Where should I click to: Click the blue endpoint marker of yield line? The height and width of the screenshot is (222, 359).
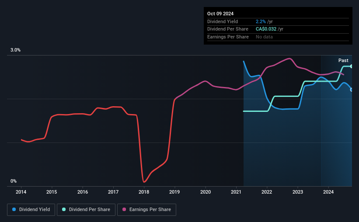click(351, 90)
